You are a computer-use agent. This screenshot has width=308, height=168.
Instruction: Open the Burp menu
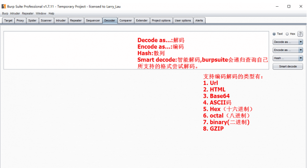pos(5,13)
